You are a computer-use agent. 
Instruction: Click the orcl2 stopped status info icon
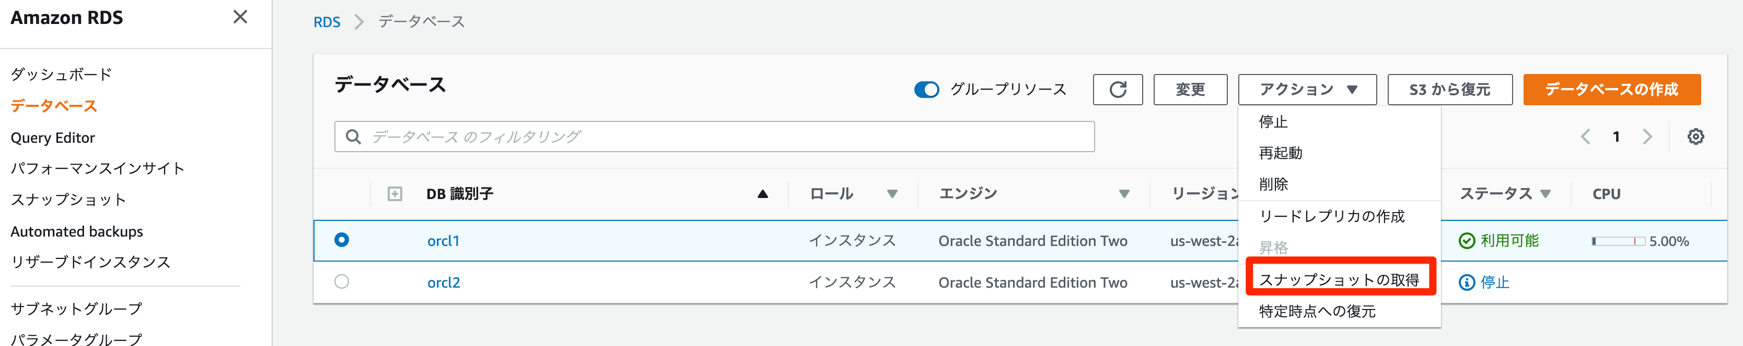pos(1466,282)
